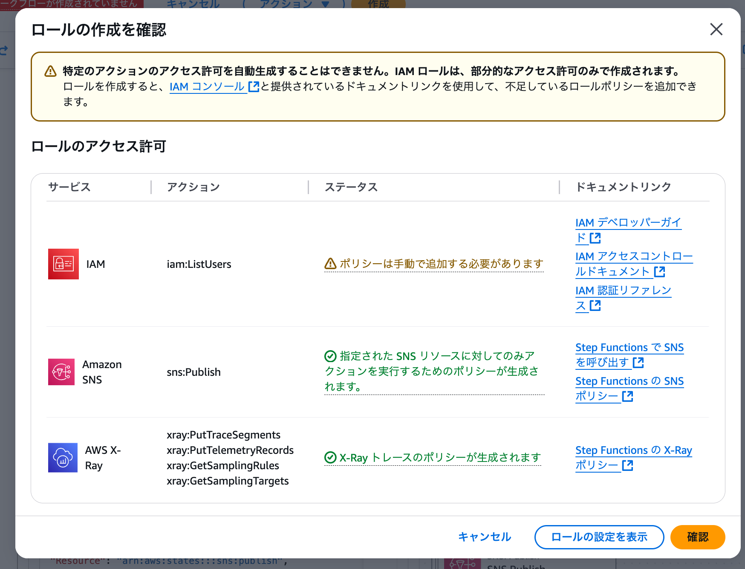The height and width of the screenshot is (569, 745).
Task: Click the SNS policy generated status text
Action: pyautogui.click(x=434, y=371)
